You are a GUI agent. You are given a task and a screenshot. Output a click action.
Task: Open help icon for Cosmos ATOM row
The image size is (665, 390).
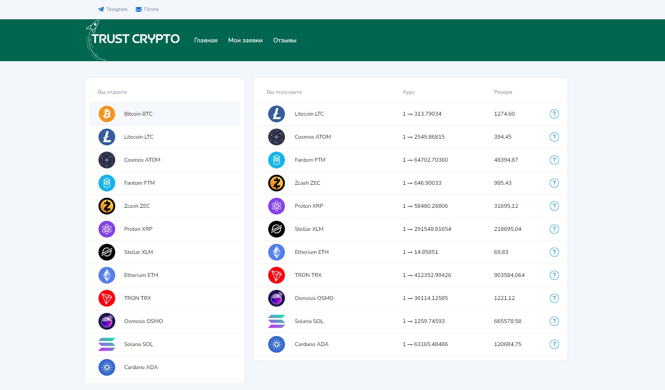coord(554,137)
